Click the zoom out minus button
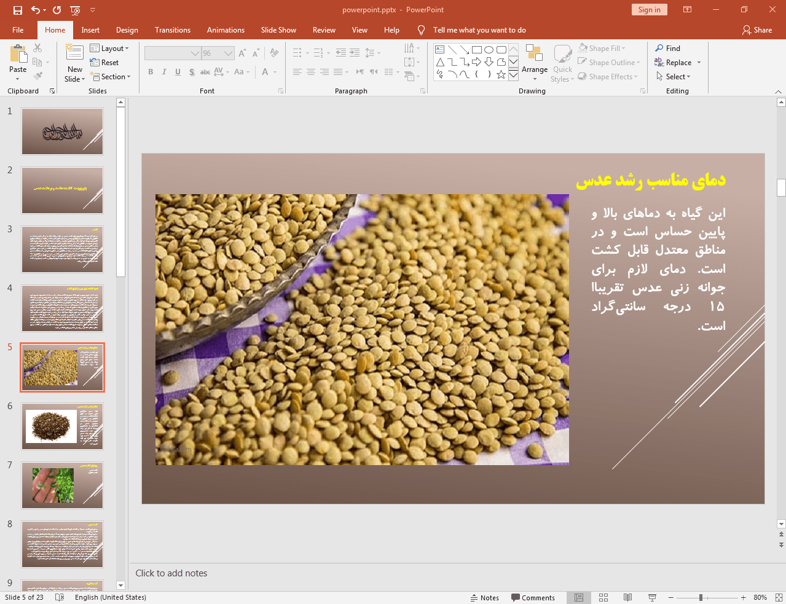Viewport: 786px width, 604px height. pyautogui.click(x=671, y=598)
